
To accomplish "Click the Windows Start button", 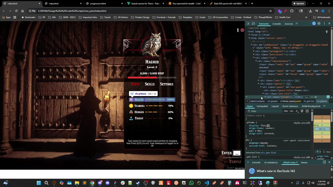I will (39, 183).
